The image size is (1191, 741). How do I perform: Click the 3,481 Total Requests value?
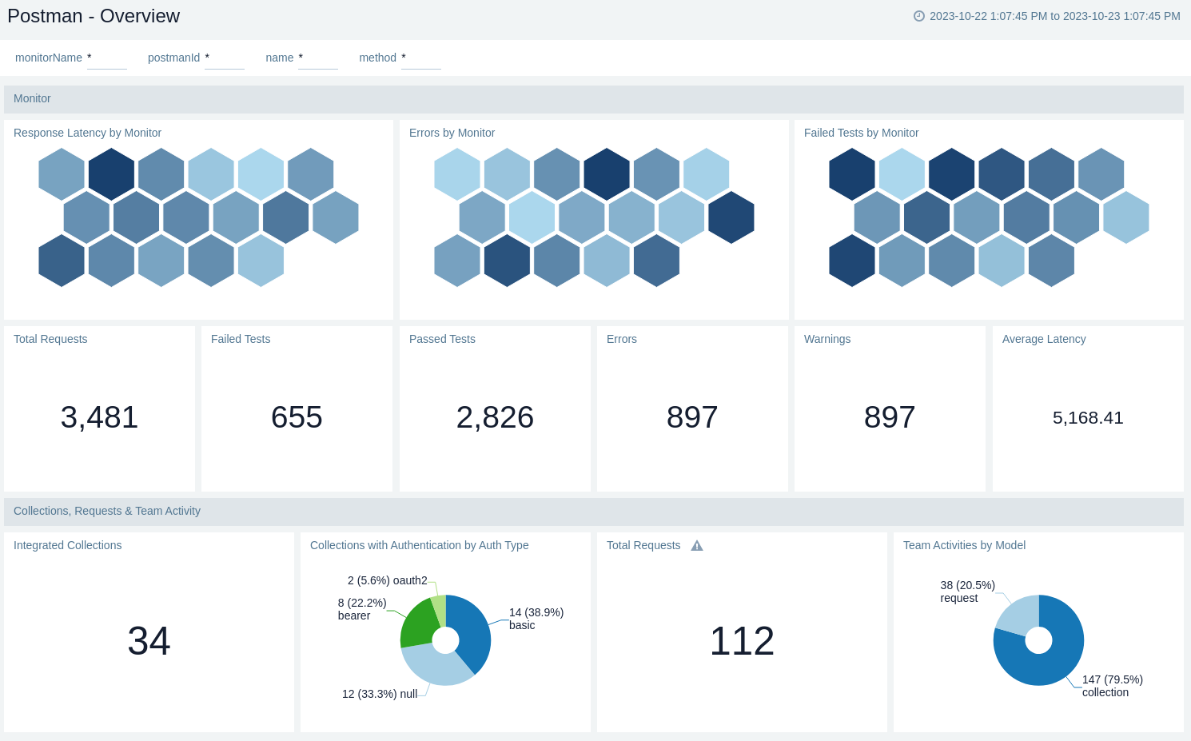click(x=99, y=417)
